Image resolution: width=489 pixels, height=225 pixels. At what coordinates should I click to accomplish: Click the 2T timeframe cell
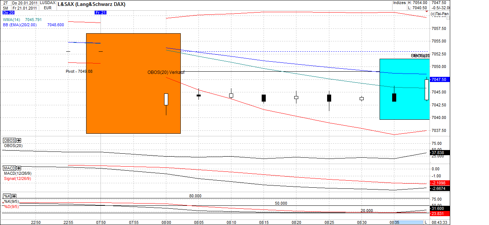pos(5,3)
